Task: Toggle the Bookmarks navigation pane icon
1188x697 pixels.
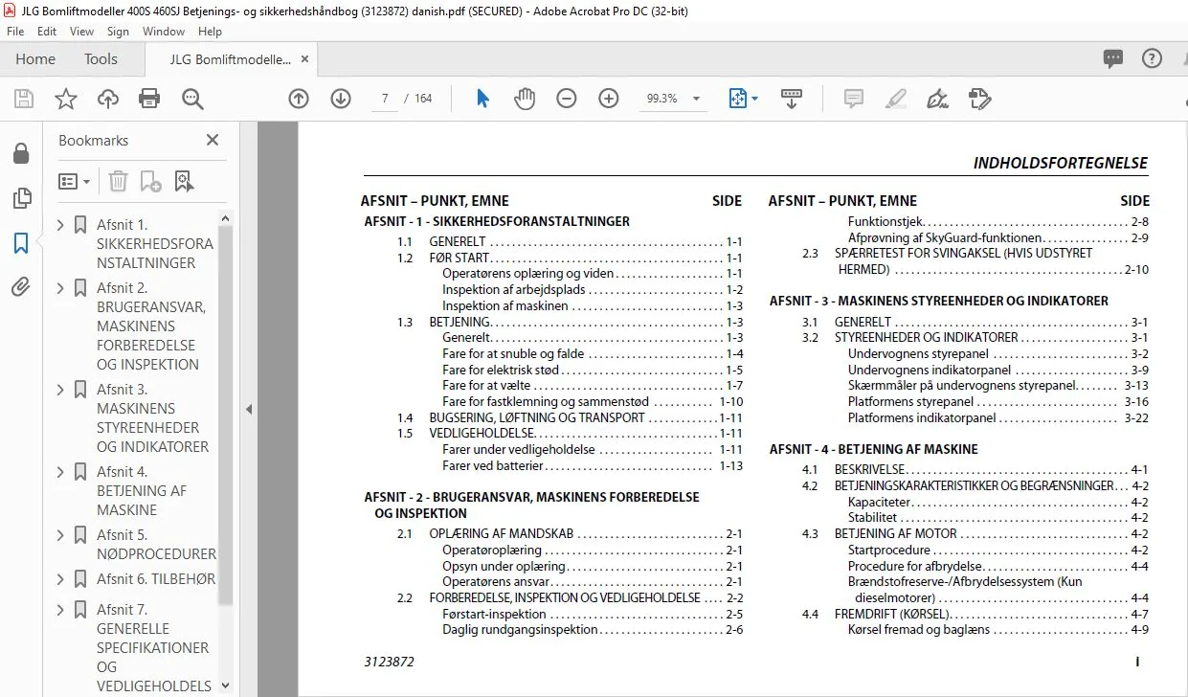Action: click(x=21, y=243)
